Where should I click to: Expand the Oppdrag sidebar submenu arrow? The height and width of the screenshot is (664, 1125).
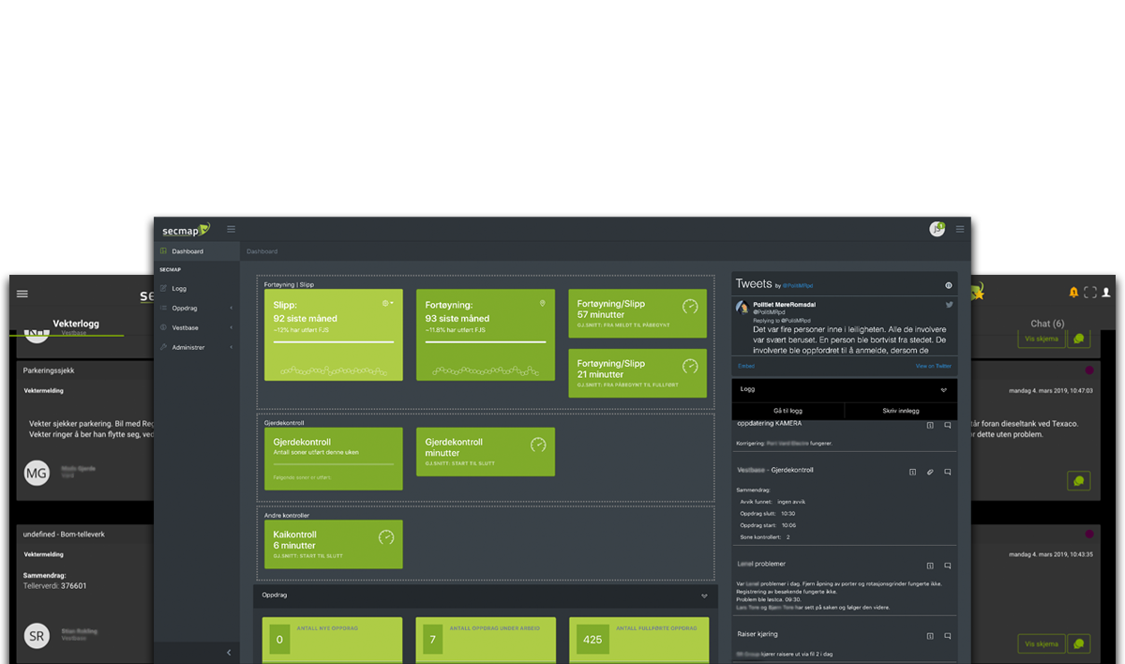pos(232,308)
